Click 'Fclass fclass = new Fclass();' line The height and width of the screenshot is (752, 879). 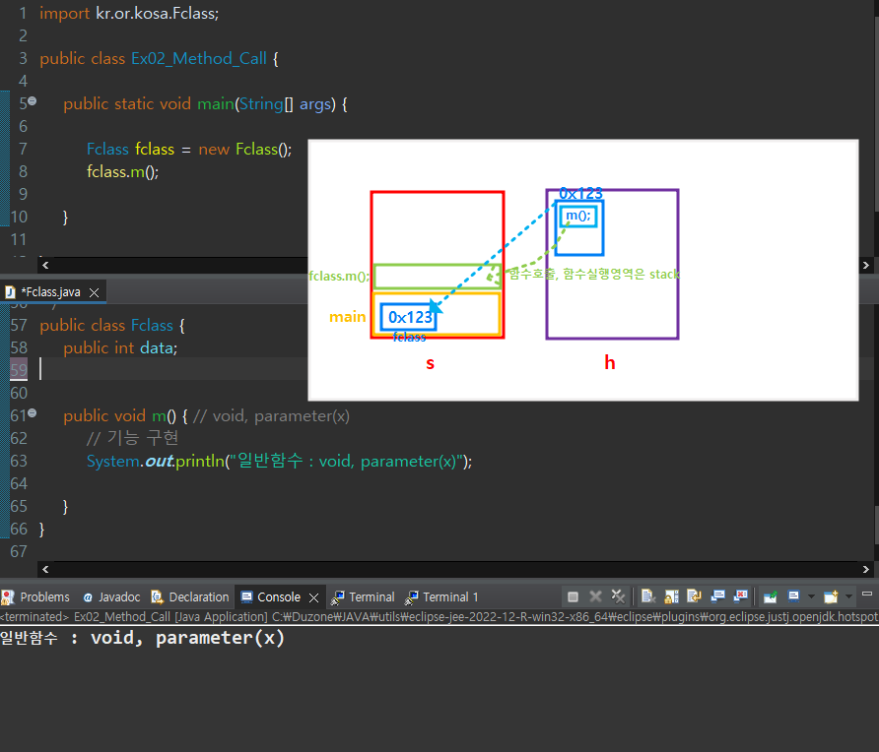[x=189, y=149]
